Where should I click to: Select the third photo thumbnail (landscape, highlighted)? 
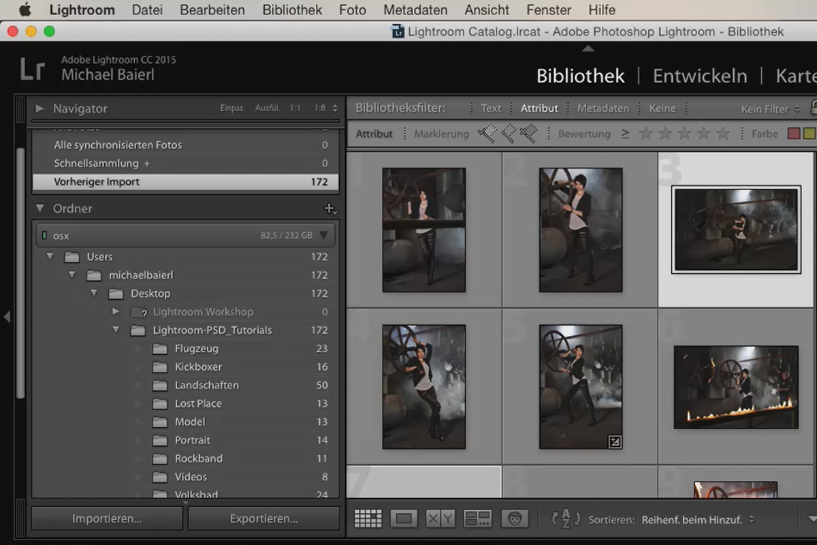[736, 230]
